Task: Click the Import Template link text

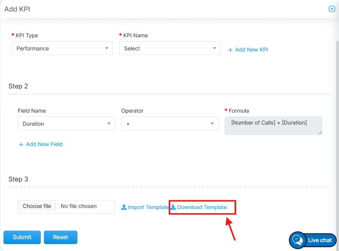Action: pyautogui.click(x=148, y=207)
